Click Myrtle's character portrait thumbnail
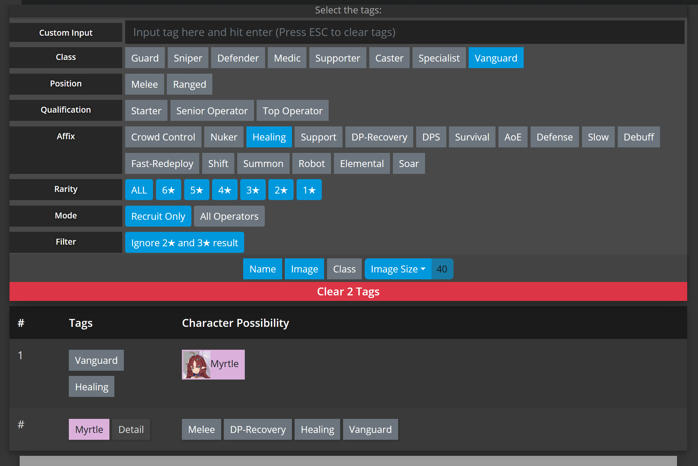The image size is (698, 466). (196, 364)
